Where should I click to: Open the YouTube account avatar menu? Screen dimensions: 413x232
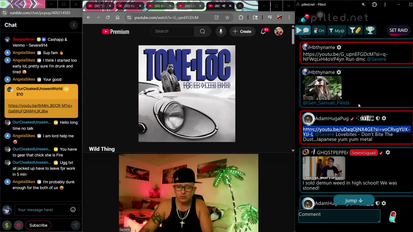278,31
